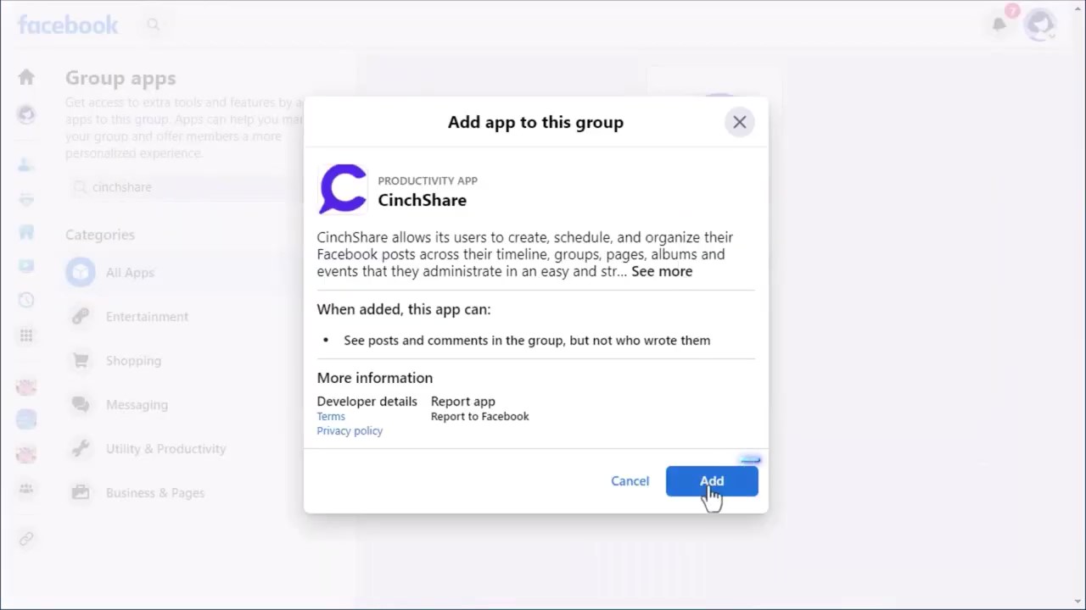Click the Developer details heading

tap(367, 401)
